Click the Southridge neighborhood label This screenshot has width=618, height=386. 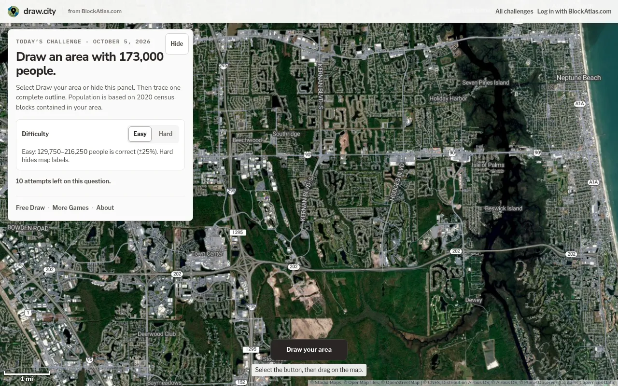pyautogui.click(x=286, y=134)
